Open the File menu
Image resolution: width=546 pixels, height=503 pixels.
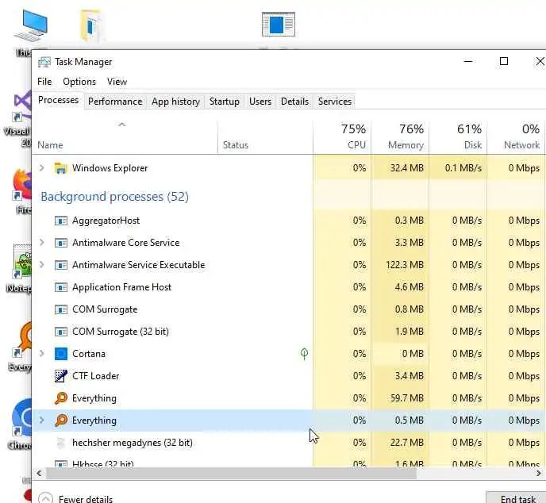click(44, 82)
